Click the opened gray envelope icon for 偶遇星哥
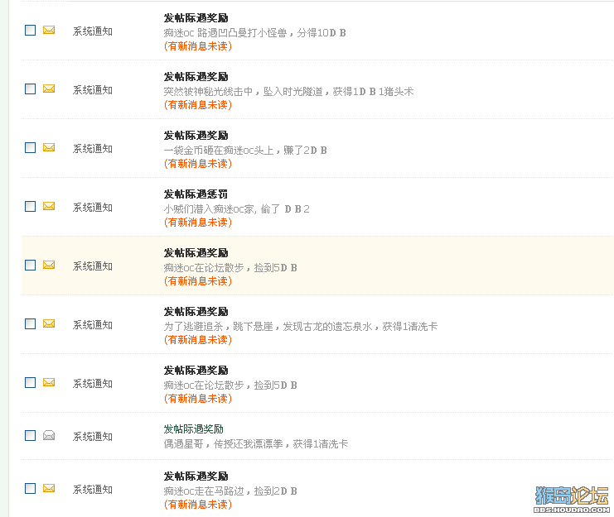 [x=49, y=435]
